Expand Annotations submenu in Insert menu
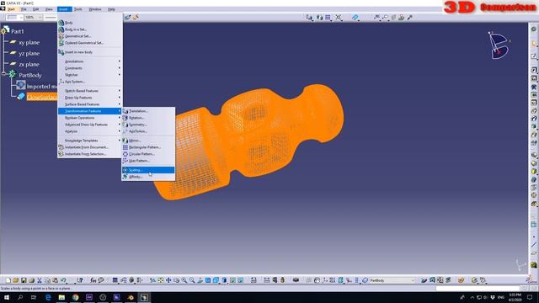The width and height of the screenshot is (539, 303). [90, 61]
